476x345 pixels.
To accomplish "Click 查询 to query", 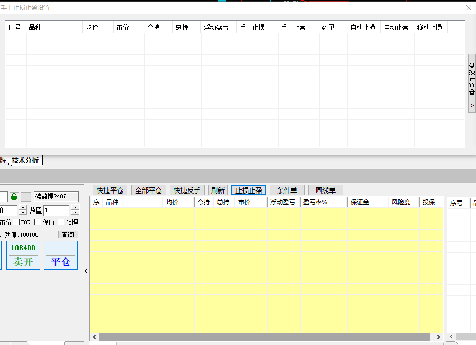I will [x=67, y=235].
